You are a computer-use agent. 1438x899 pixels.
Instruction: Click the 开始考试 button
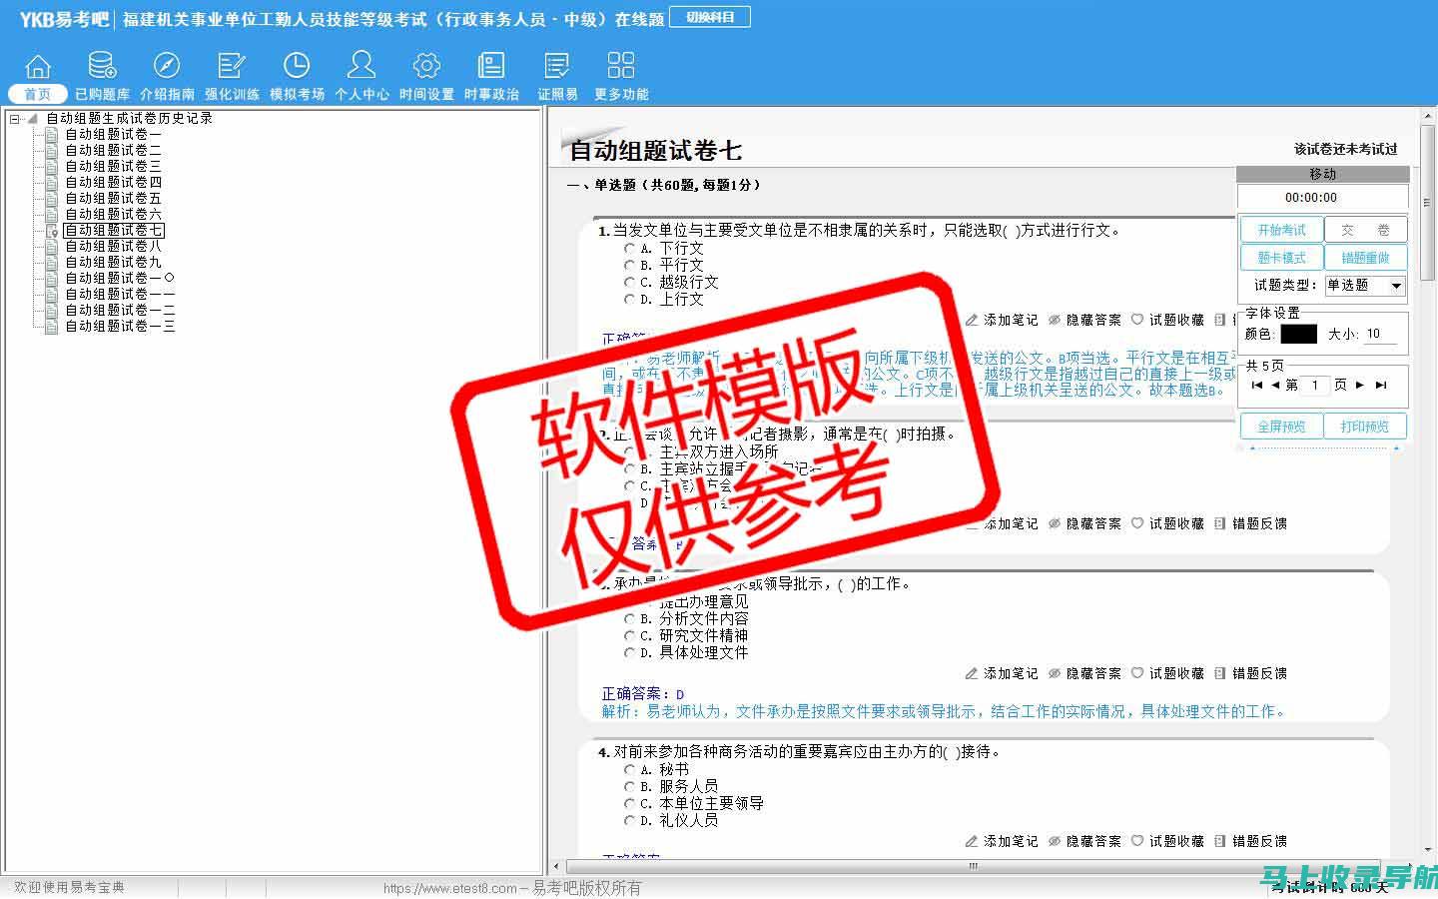click(x=1281, y=230)
